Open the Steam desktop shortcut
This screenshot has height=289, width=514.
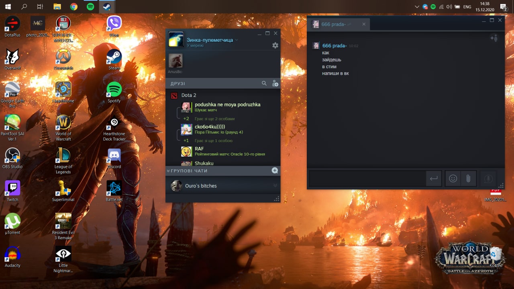pyautogui.click(x=114, y=59)
